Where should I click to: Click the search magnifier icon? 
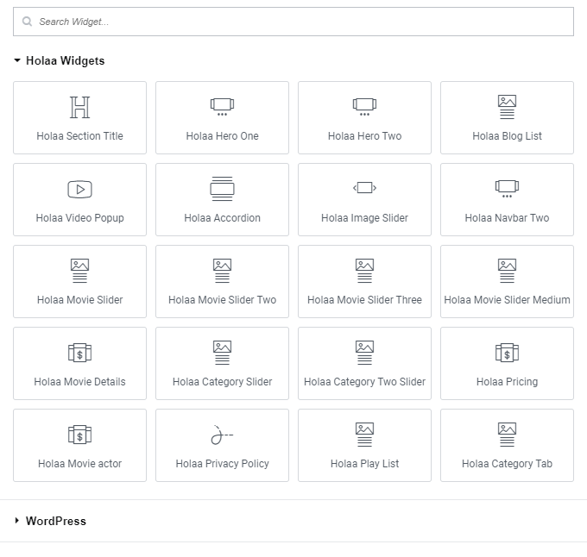[28, 22]
